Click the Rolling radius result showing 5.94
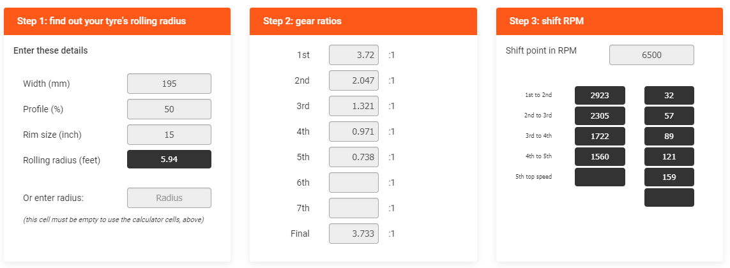This screenshot has height=268, width=730. [x=169, y=160]
